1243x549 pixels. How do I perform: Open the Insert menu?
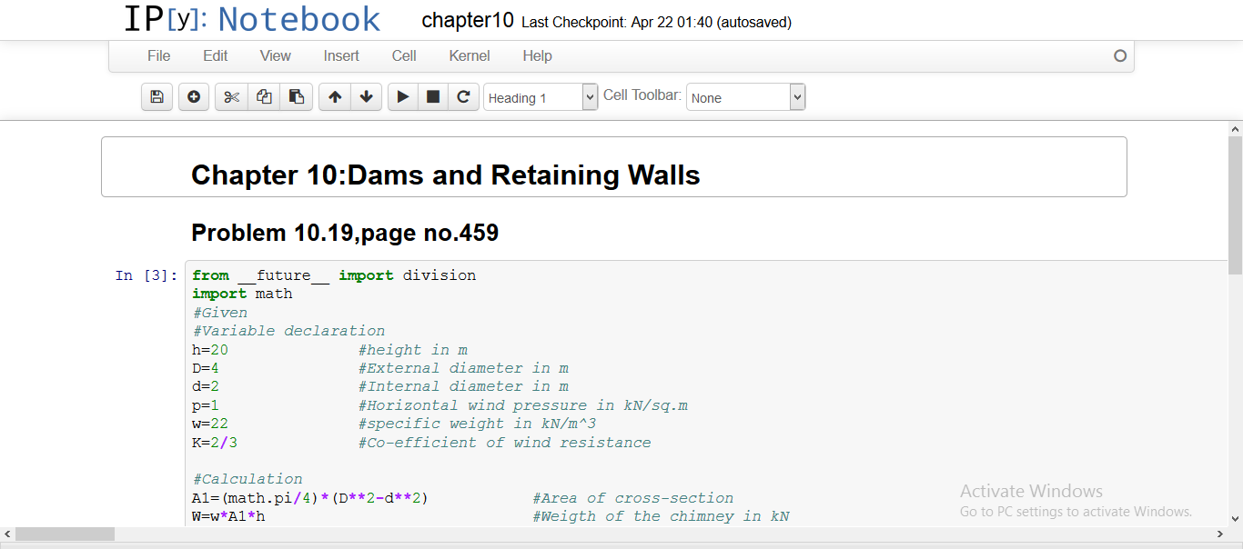341,56
